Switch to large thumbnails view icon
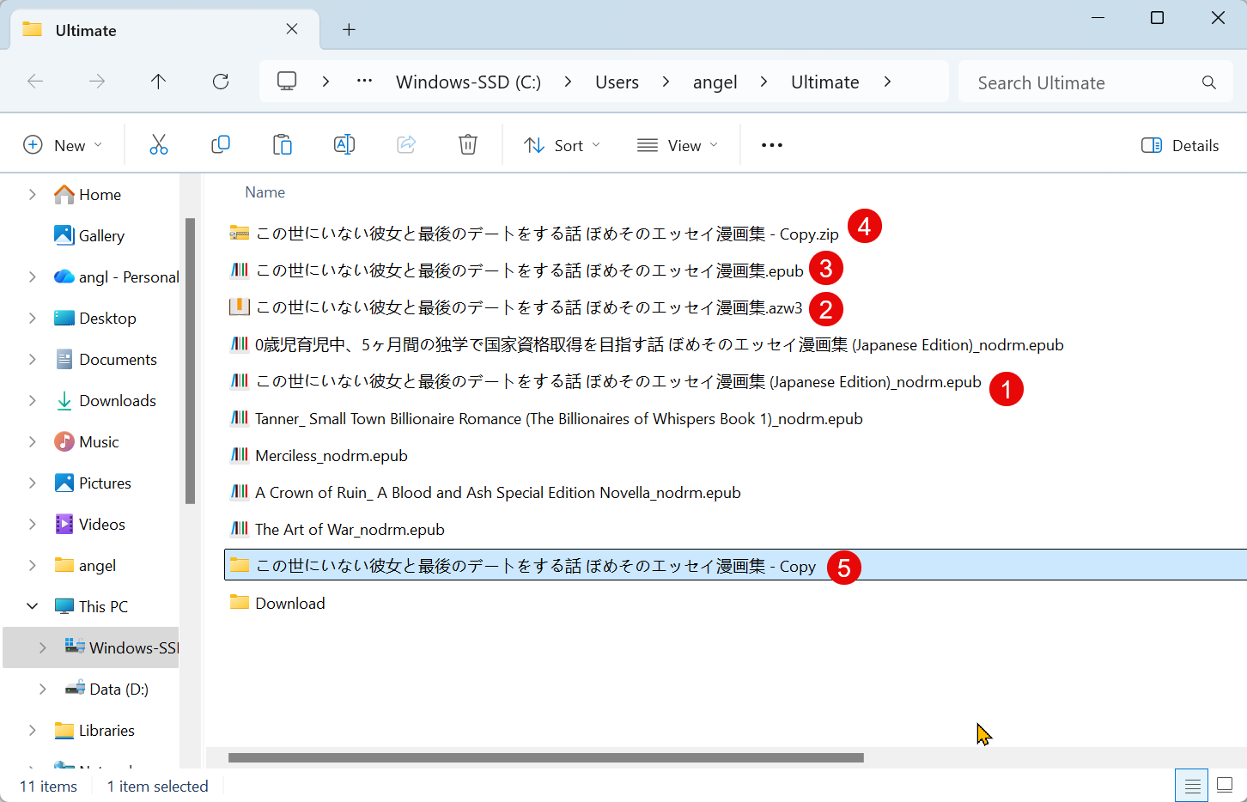The image size is (1247, 802). pyautogui.click(x=1226, y=786)
